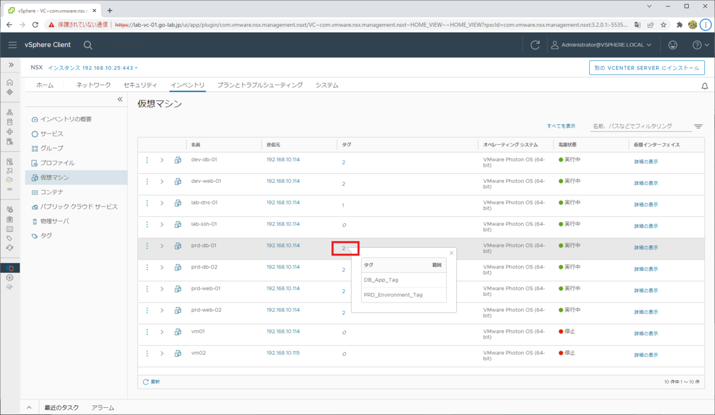Screen dimensions: 715x415
Task: Click tag count 1 for lab-dns-01
Action: (343, 205)
